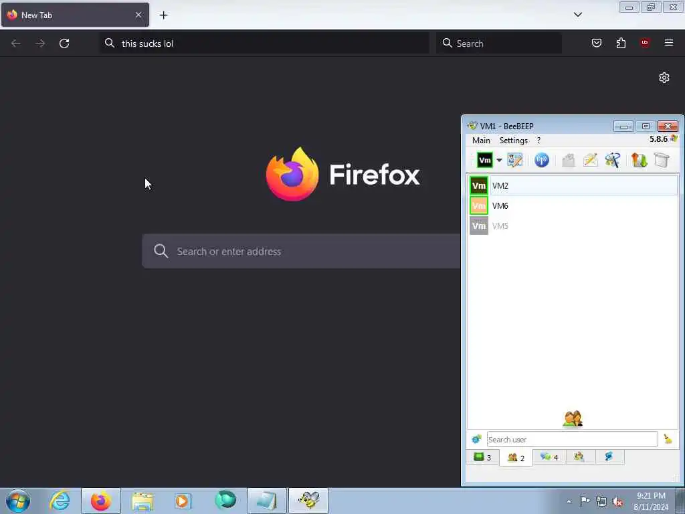Click the muted volume tray icon
685x514 pixels.
pyautogui.click(x=617, y=502)
